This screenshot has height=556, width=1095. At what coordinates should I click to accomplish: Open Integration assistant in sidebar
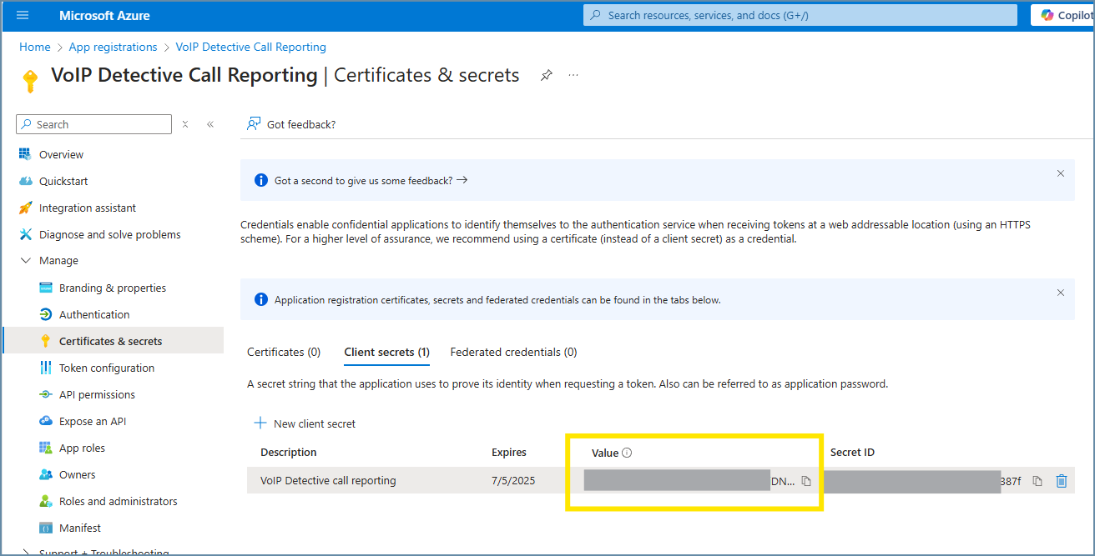pos(88,208)
